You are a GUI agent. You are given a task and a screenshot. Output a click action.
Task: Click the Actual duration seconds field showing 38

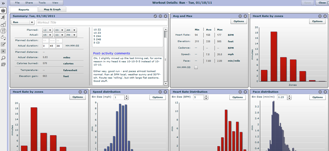[x=59, y=46]
